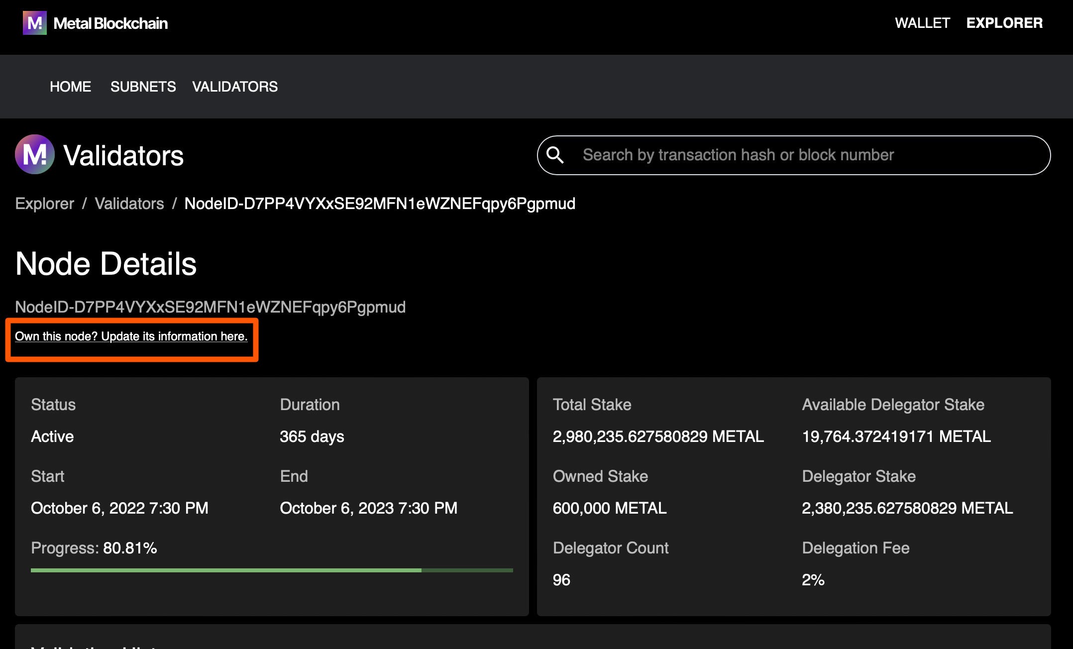Click the Explorer breadcrumb link
Screen dimensions: 1073x649
[x=44, y=204]
